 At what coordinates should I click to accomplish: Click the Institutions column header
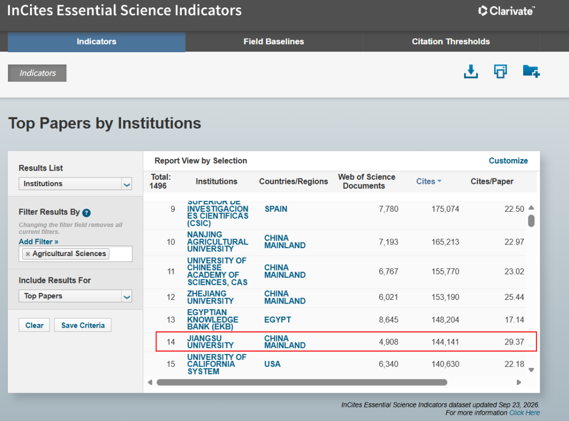coord(217,181)
